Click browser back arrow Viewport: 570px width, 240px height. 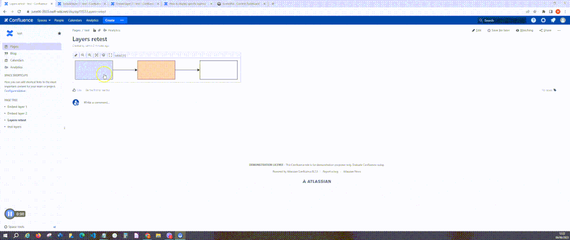point(5,11)
